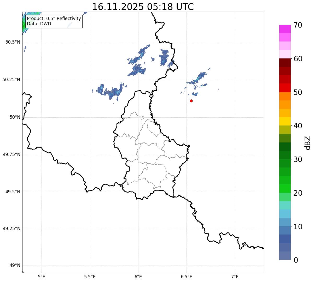Click the colorbar tick label "0"
The width and height of the screenshot is (314, 282).
(x=296, y=260)
